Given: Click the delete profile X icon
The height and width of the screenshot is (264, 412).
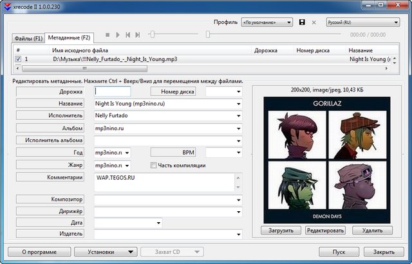Looking at the screenshot, I should point(314,22).
